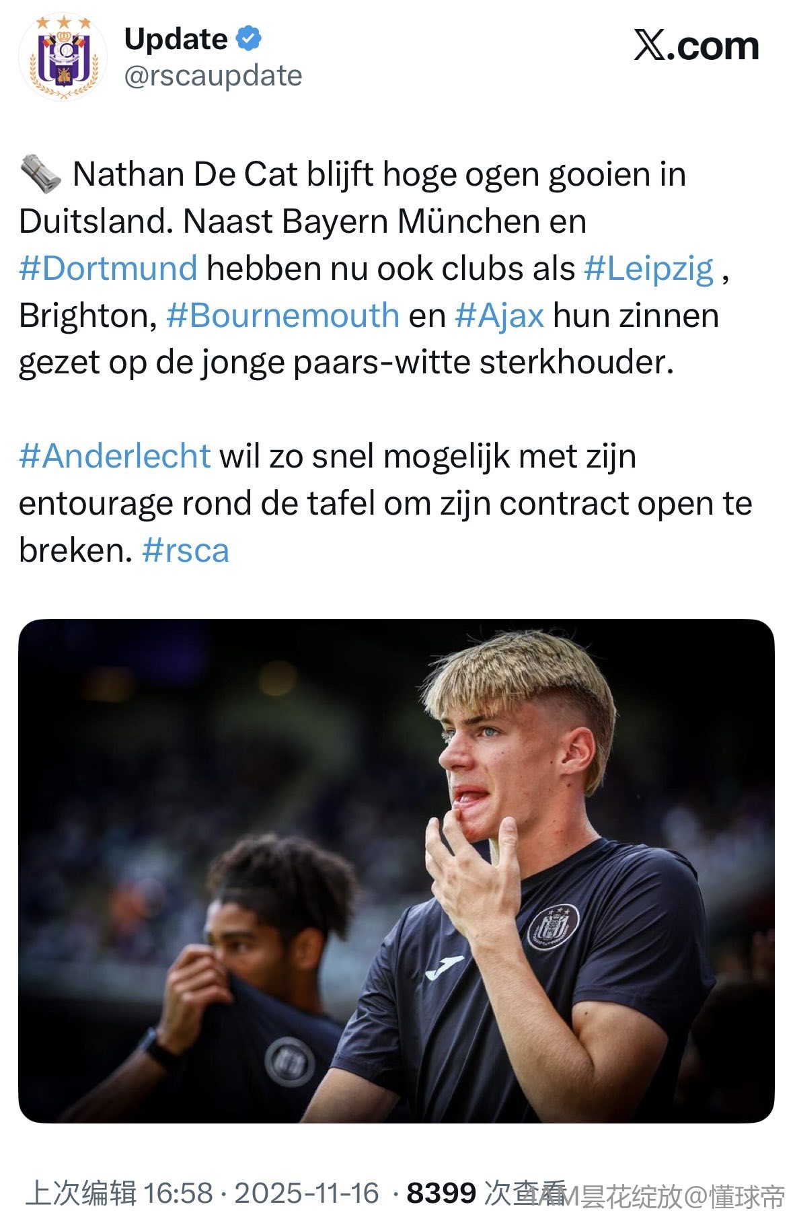Open the #rsca hashtag
The height and width of the screenshot is (1219, 793).
click(x=186, y=550)
